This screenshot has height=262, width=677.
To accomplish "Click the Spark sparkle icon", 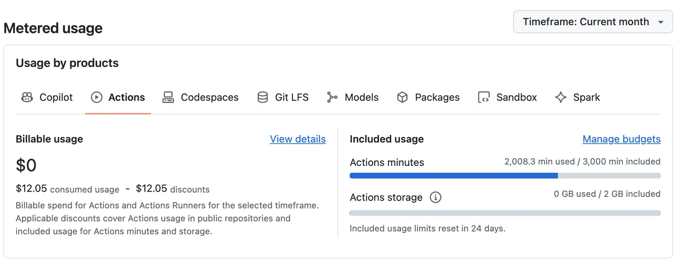I will [560, 97].
